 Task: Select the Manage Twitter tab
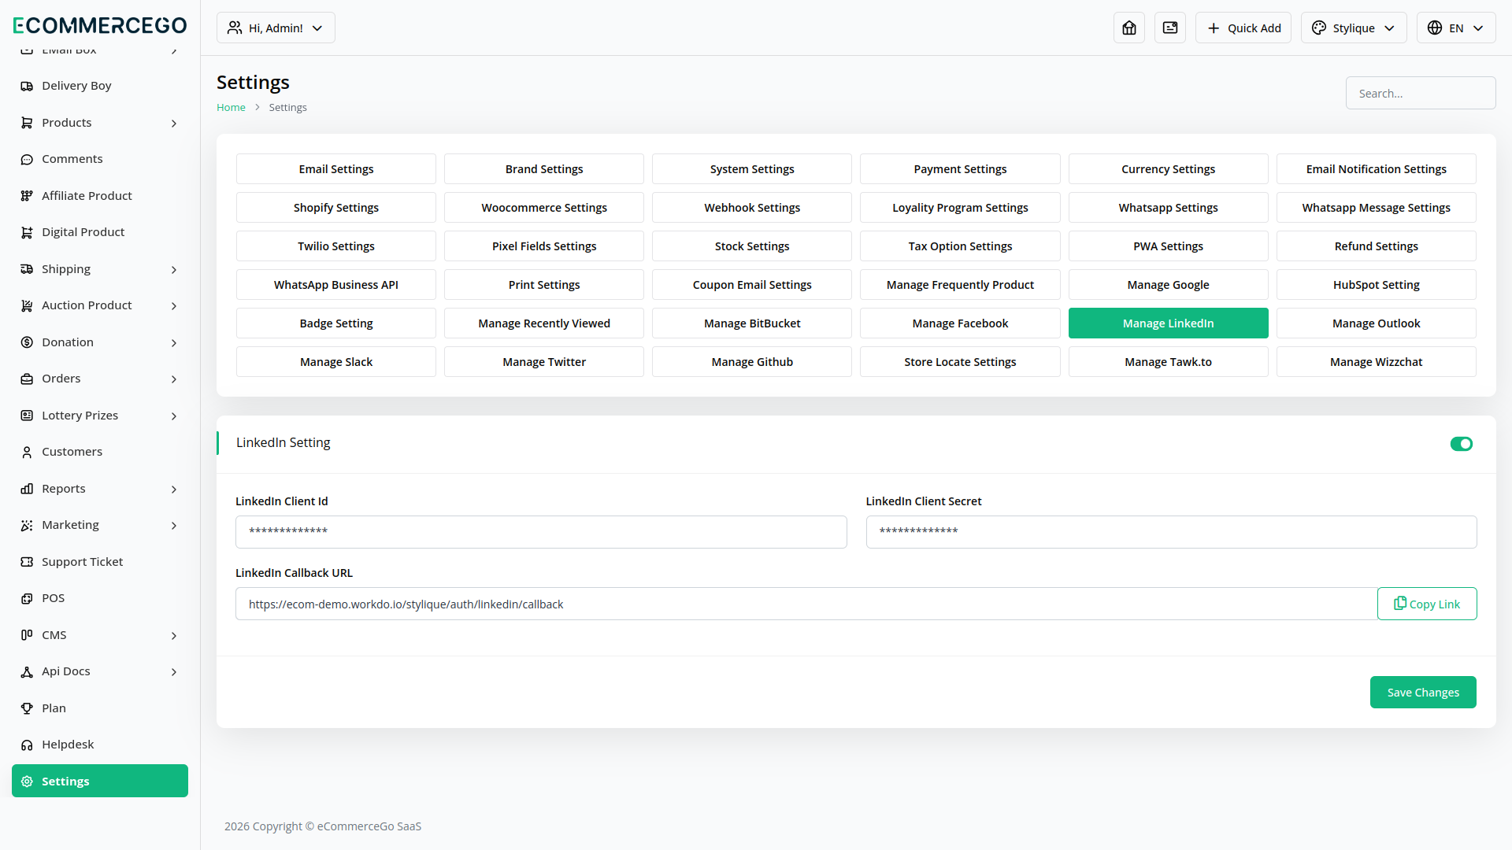click(544, 362)
